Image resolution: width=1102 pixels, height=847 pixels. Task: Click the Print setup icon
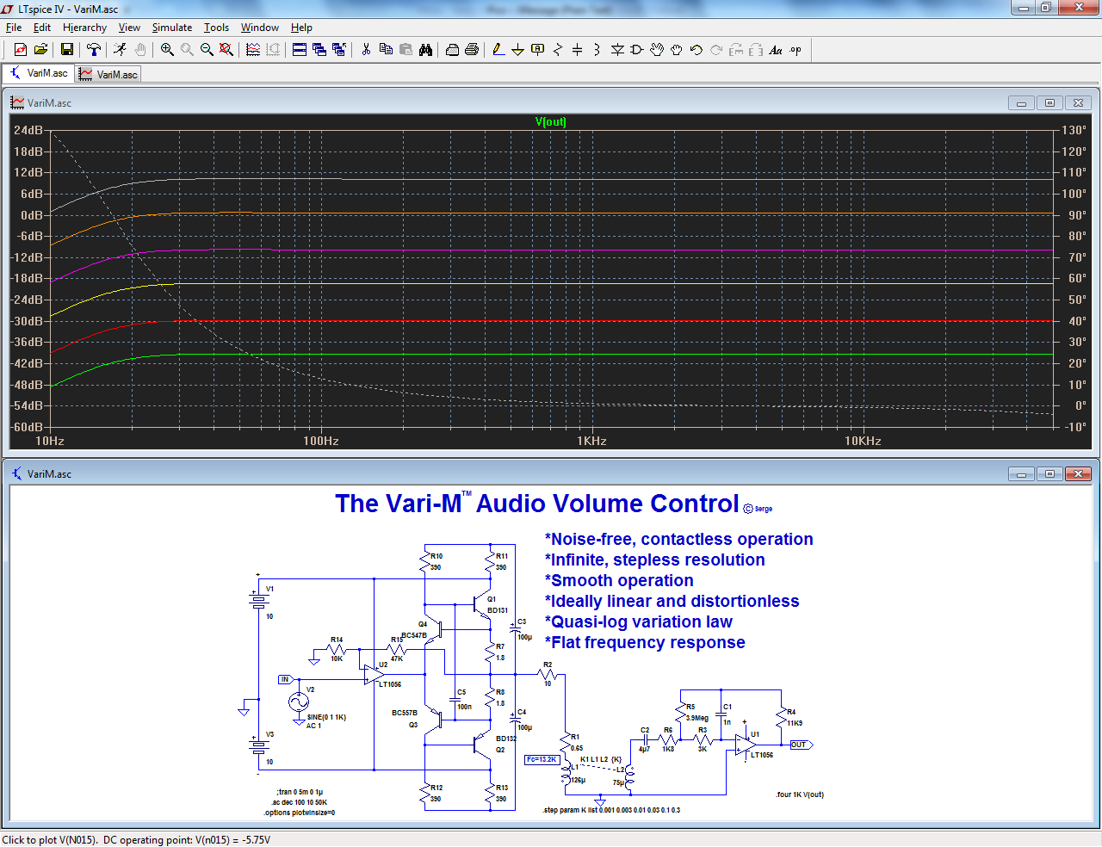[452, 50]
